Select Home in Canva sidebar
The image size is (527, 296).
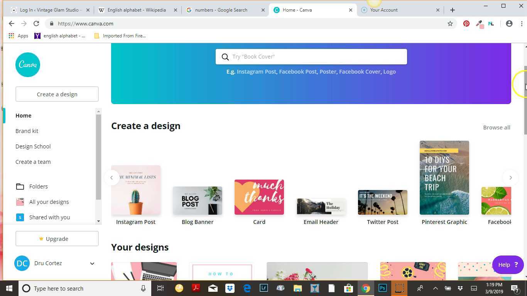24,116
